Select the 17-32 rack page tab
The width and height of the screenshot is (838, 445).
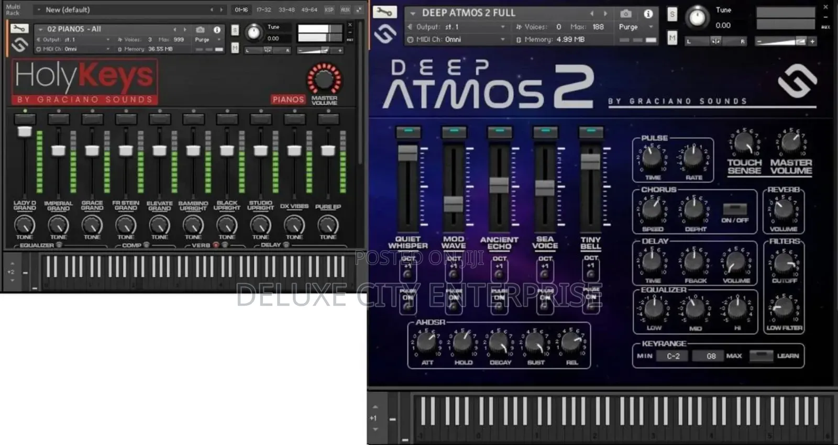(263, 9)
